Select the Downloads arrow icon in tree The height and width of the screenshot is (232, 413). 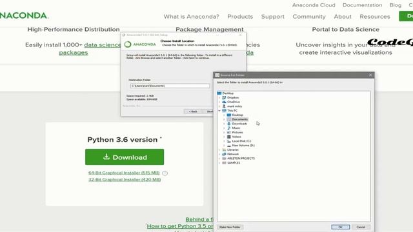[x=229, y=124]
